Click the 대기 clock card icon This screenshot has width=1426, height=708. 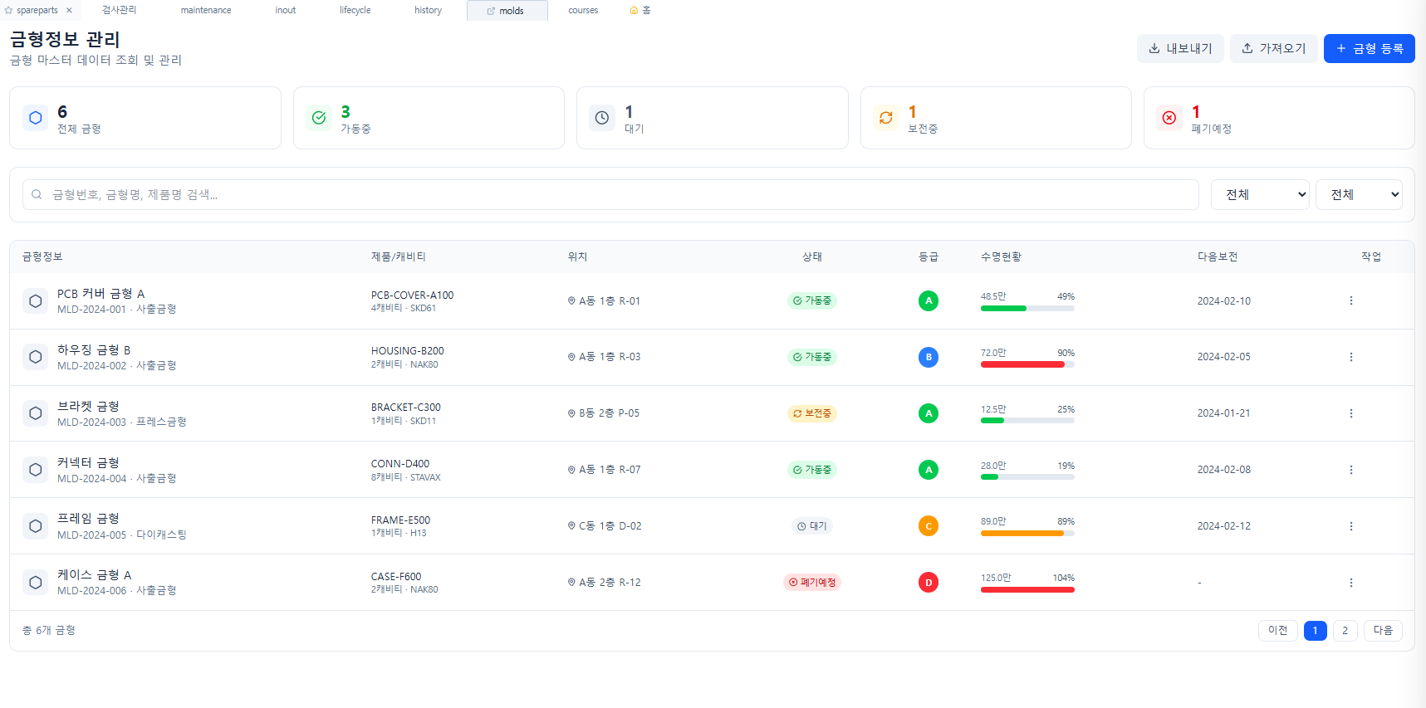point(602,118)
